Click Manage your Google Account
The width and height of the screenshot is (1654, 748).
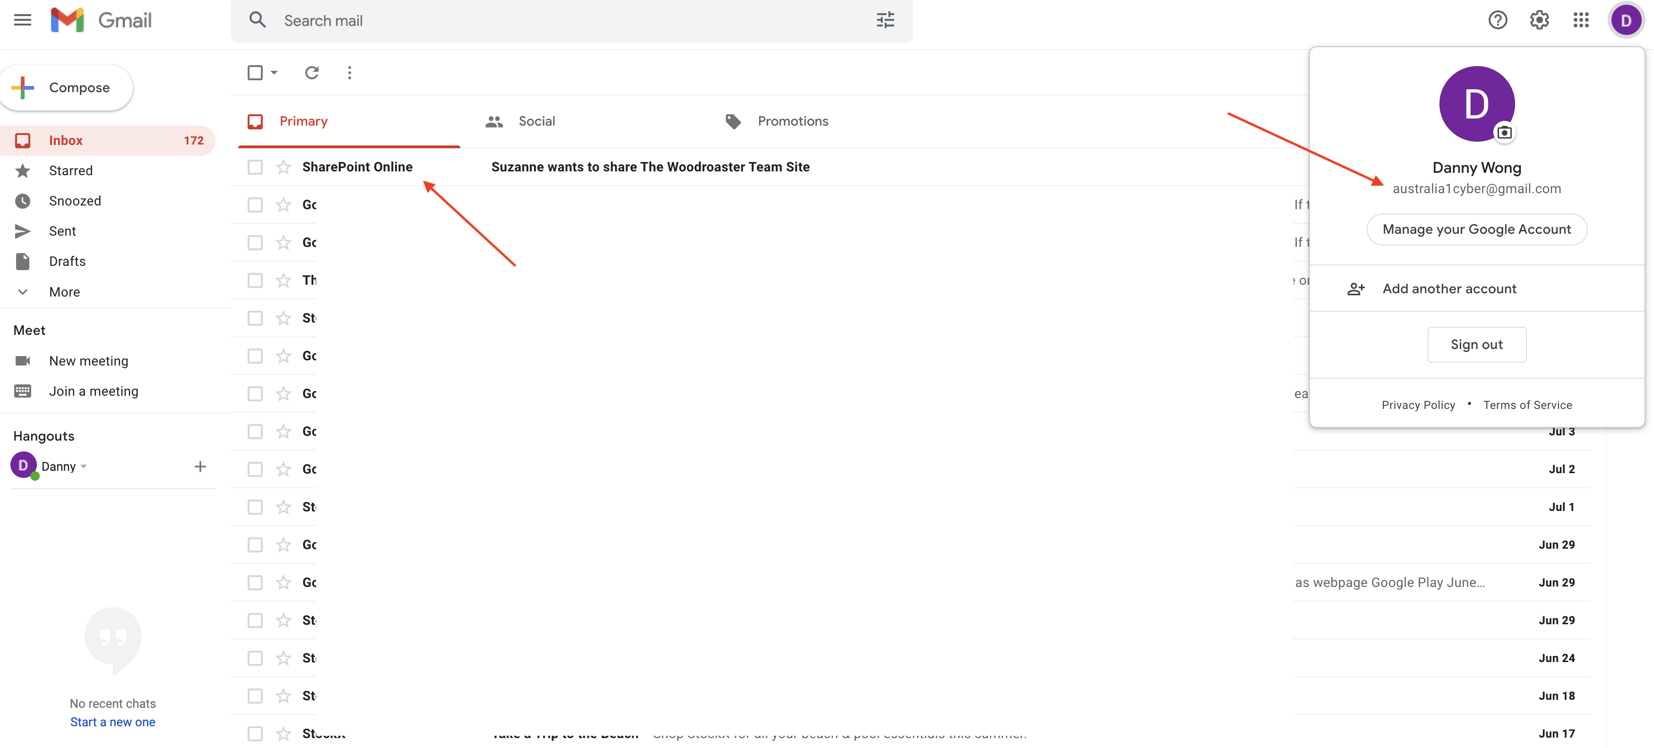[1476, 229]
